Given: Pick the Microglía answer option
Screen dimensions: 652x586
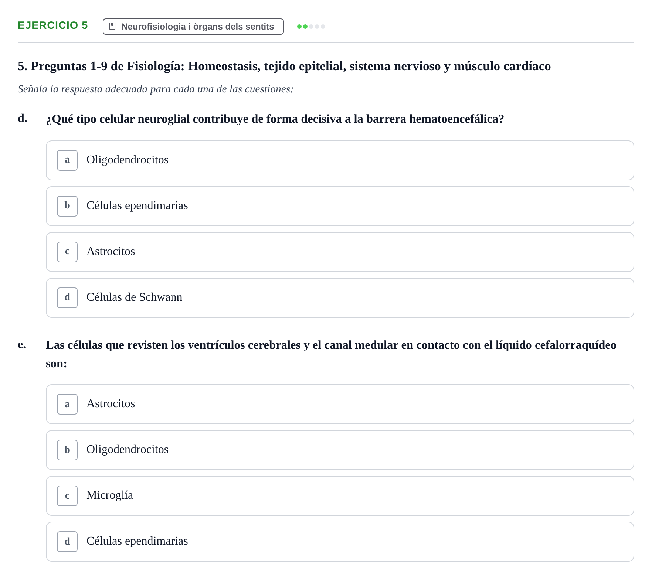Looking at the screenshot, I should pos(340,496).
